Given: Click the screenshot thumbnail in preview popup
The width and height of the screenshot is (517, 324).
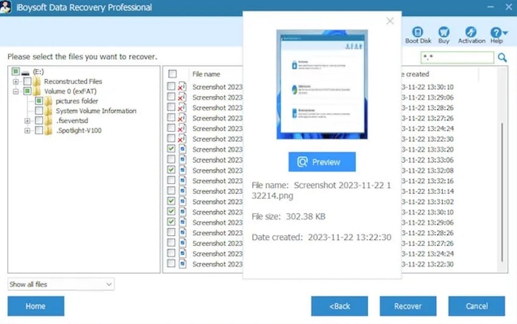Looking at the screenshot, I should (322, 84).
